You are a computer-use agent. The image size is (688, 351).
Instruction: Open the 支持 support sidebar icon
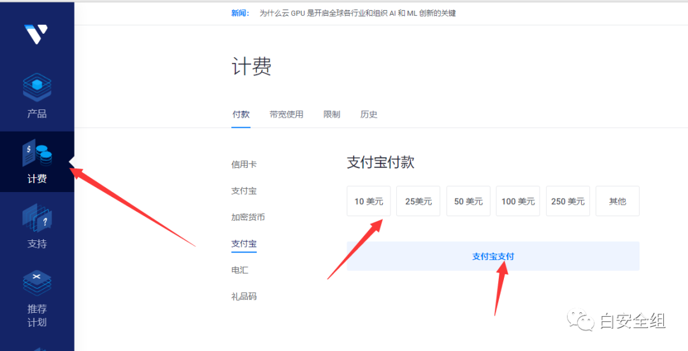click(37, 218)
